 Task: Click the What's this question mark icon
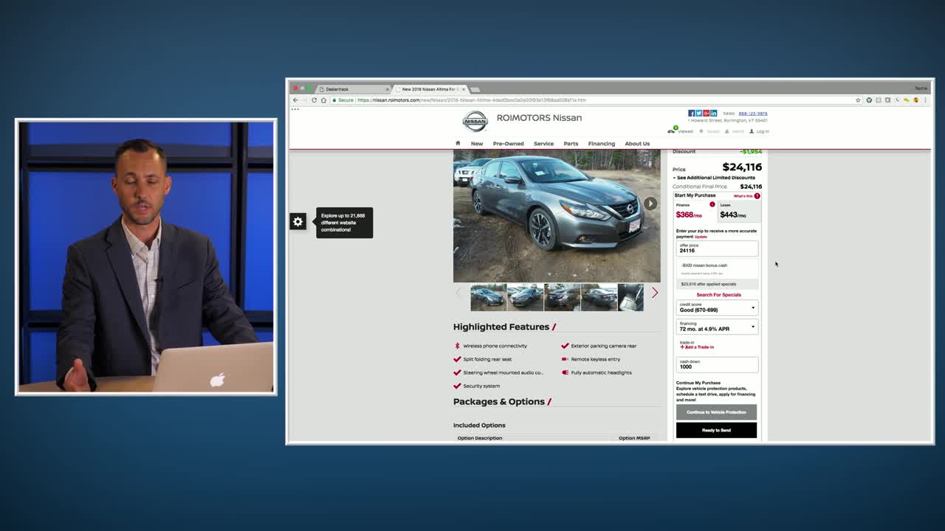[x=757, y=196]
